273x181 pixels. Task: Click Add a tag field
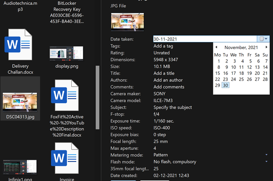[x=163, y=46]
